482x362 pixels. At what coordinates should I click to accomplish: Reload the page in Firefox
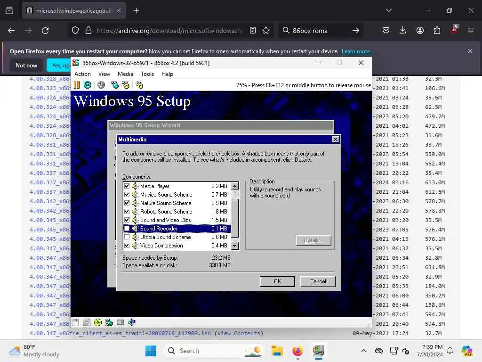click(45, 31)
